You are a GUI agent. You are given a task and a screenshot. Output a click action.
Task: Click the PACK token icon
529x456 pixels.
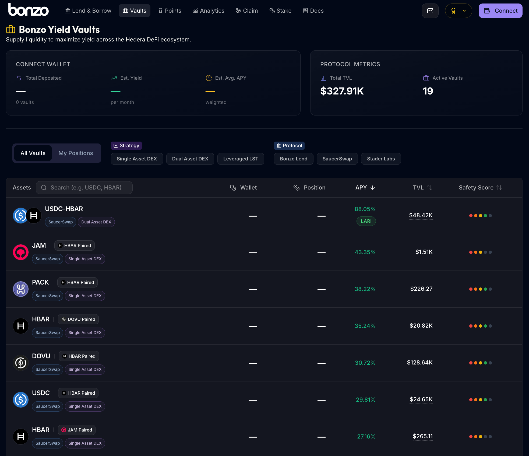coord(21,289)
